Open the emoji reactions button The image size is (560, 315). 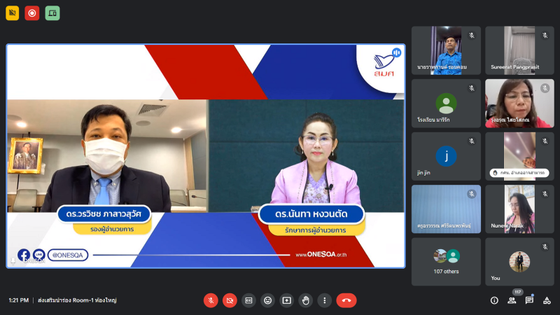(267, 300)
